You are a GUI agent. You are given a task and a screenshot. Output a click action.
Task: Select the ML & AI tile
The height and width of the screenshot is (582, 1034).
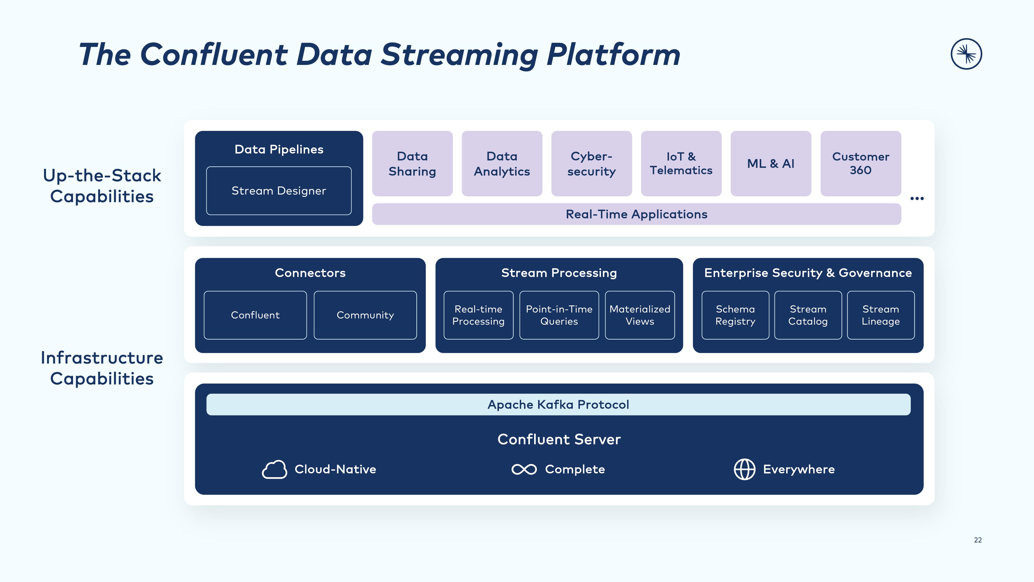[x=771, y=163]
